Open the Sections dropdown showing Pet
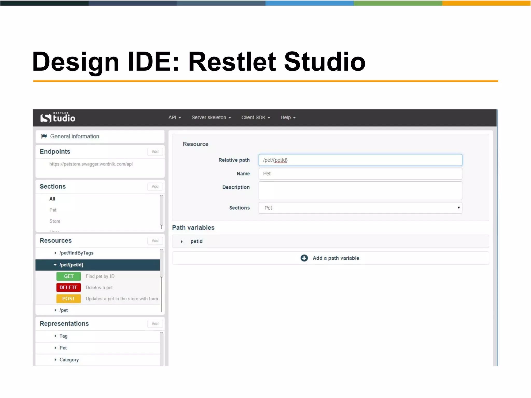The height and width of the screenshot is (398, 531). 360,208
